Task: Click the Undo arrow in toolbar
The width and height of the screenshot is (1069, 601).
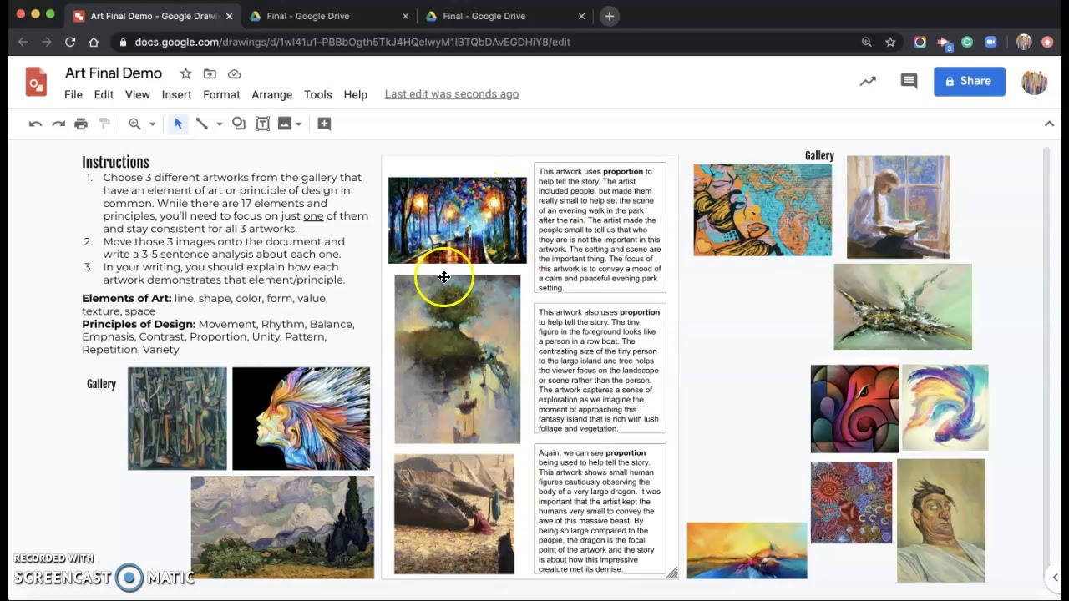Action: pyautogui.click(x=35, y=124)
